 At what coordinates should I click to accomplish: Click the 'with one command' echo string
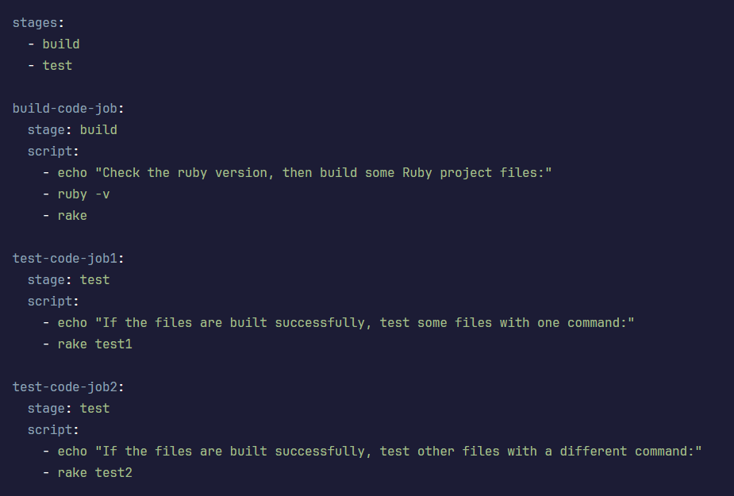[x=365, y=322]
